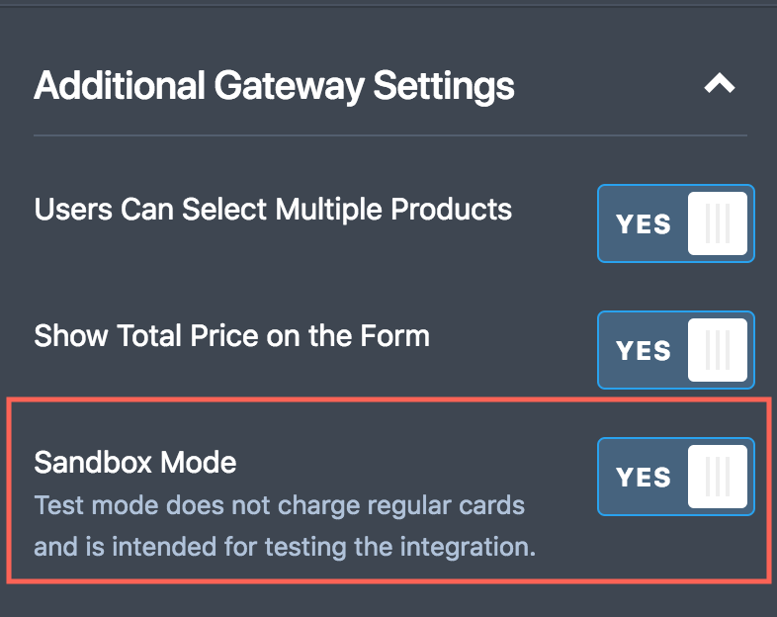Click YES text on Show Total Price switch
Viewport: 777px width, 617px height.
pos(644,350)
